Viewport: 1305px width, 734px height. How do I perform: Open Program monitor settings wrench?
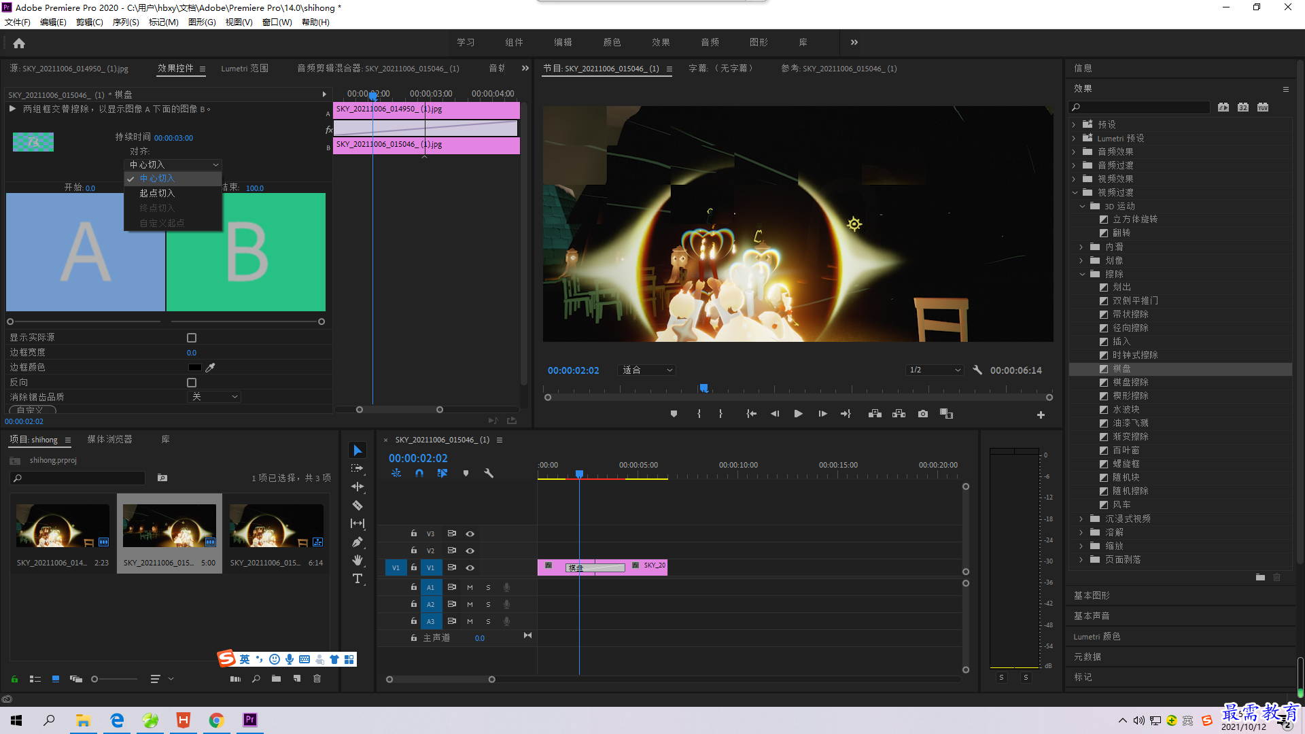[977, 370]
